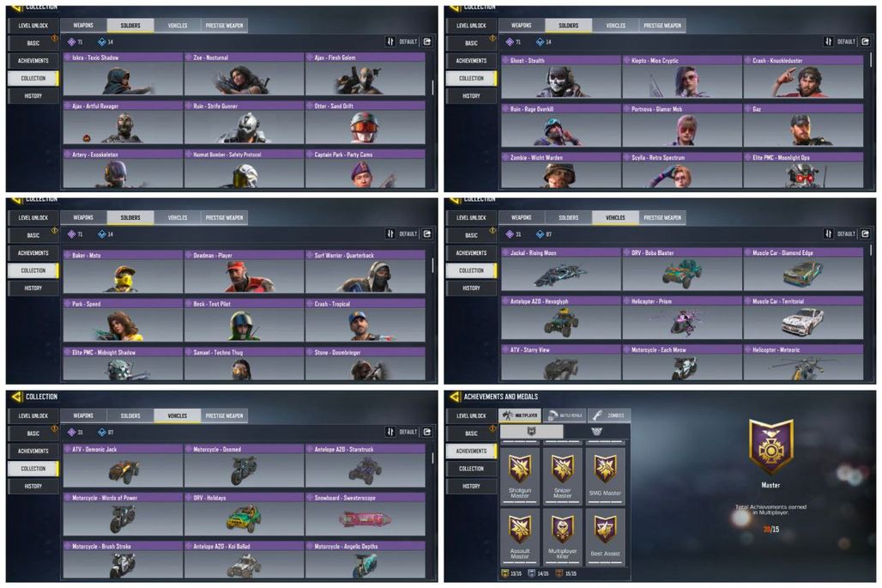Select the Assault Master medal
This screenshot has height=588, width=882.
tap(520, 536)
